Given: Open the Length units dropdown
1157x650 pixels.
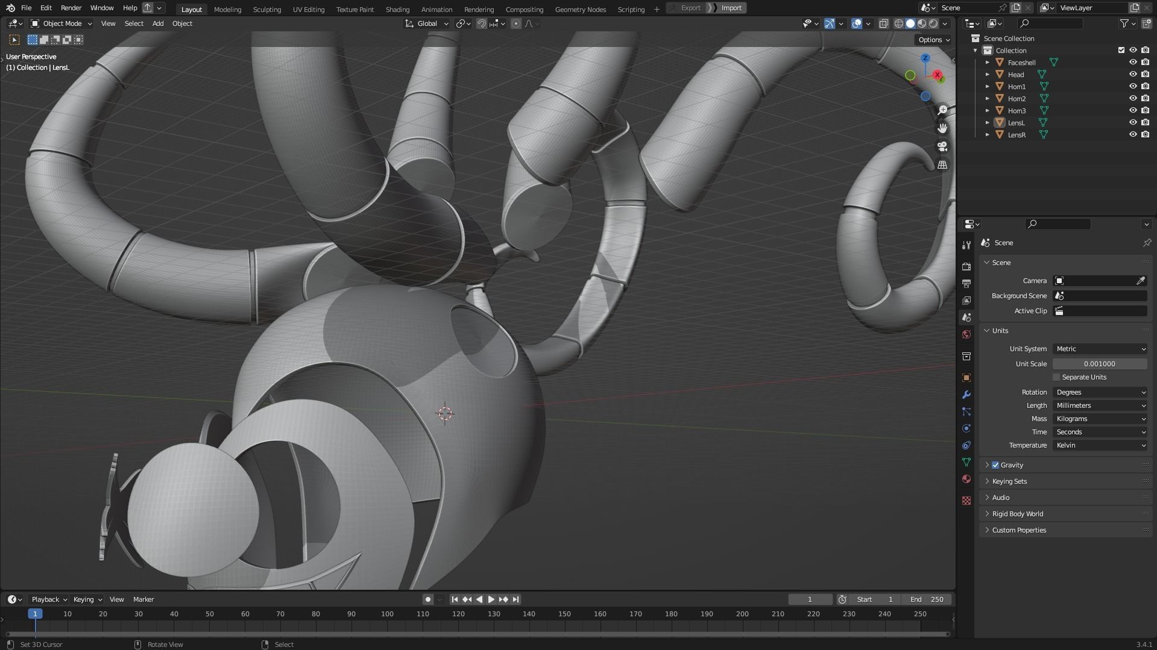Looking at the screenshot, I should (x=1100, y=405).
